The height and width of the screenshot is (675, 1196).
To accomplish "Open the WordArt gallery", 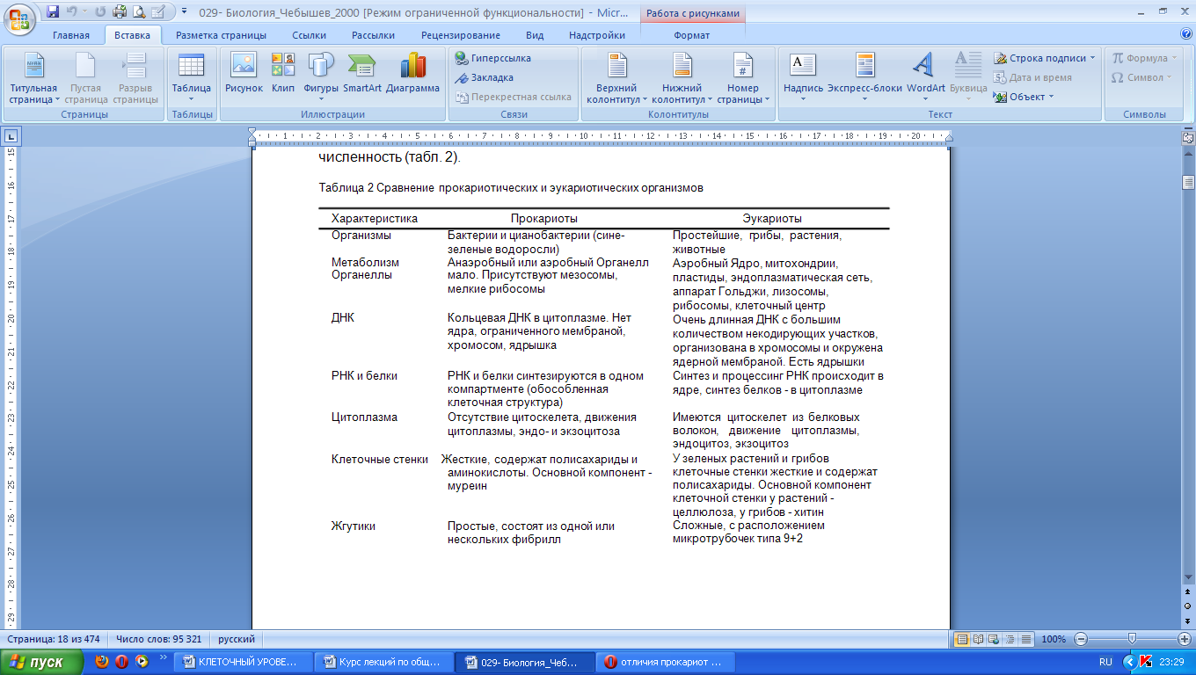I will point(925,77).
